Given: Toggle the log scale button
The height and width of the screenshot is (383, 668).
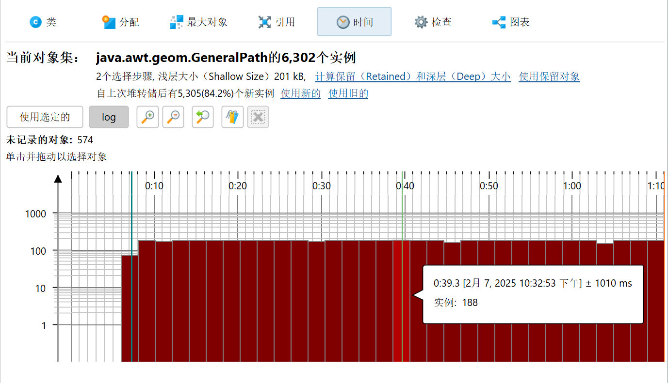Looking at the screenshot, I should [x=109, y=117].
